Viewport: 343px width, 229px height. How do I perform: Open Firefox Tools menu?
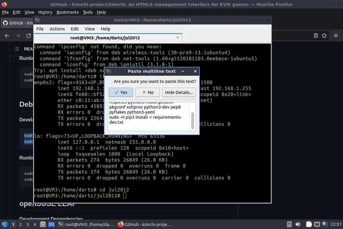[x=88, y=12]
